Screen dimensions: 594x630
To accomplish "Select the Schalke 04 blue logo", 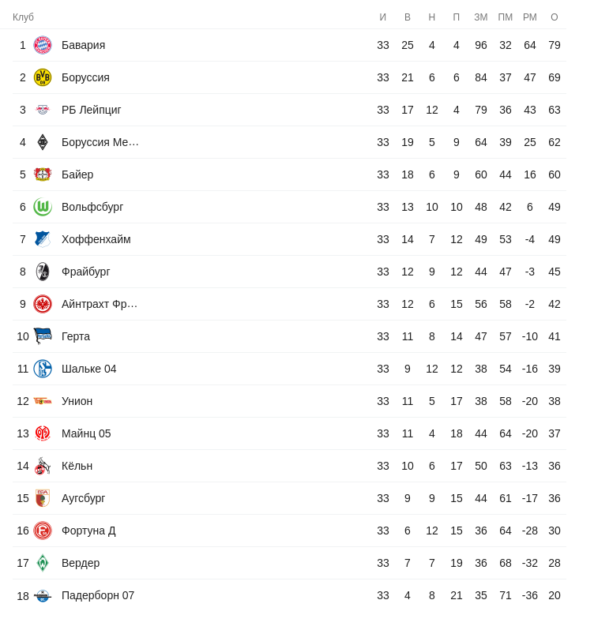I will [43, 369].
